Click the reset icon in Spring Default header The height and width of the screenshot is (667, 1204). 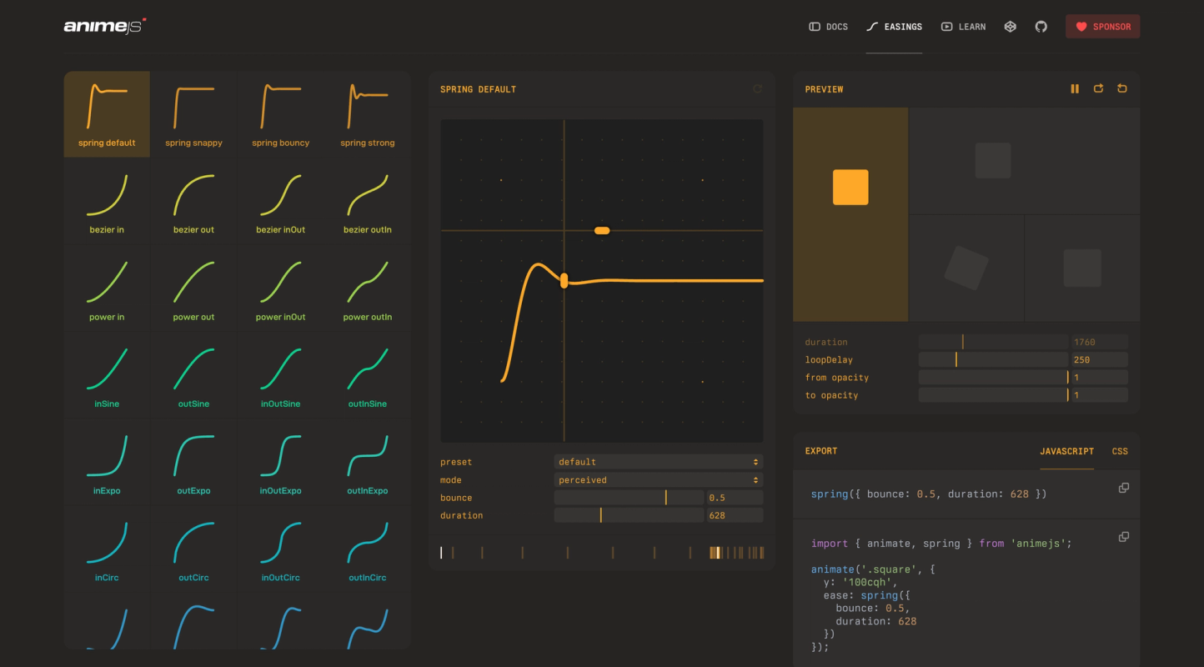click(x=757, y=88)
